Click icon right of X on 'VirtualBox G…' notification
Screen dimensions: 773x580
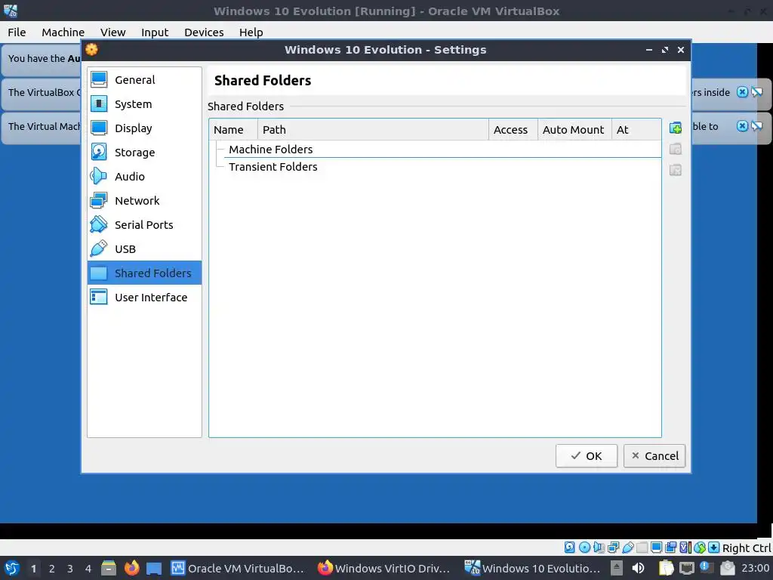click(756, 92)
